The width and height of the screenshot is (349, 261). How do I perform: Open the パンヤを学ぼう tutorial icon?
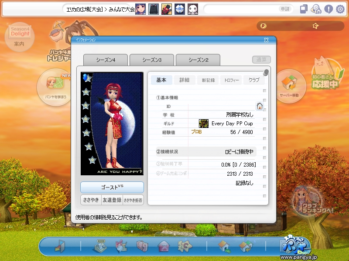[x=55, y=87]
